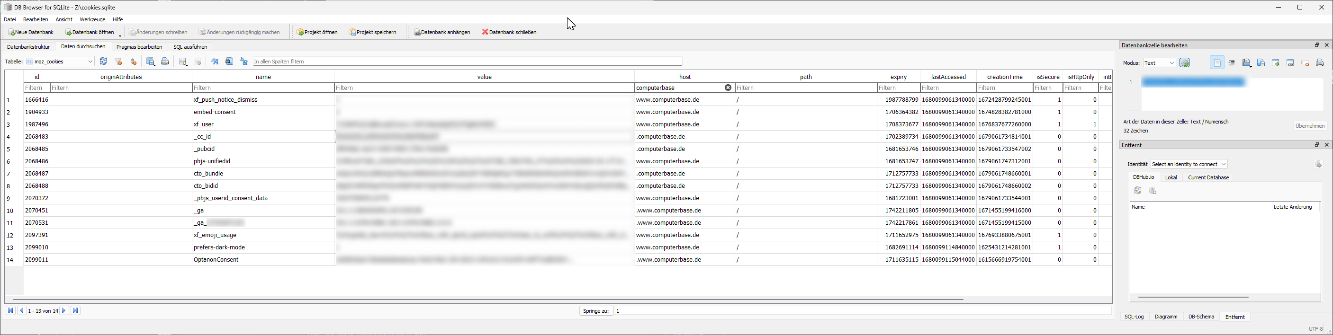Sort by the expiry column header

point(898,77)
